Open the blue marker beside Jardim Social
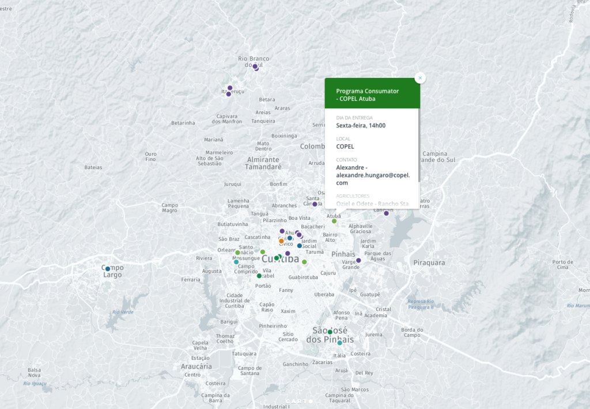Screen dimensions: 590x409 tap(300, 246)
